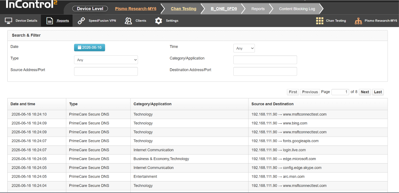This screenshot has height=193, width=399.
Task: Click the arc.msn.com destination entry
Action: point(294,177)
